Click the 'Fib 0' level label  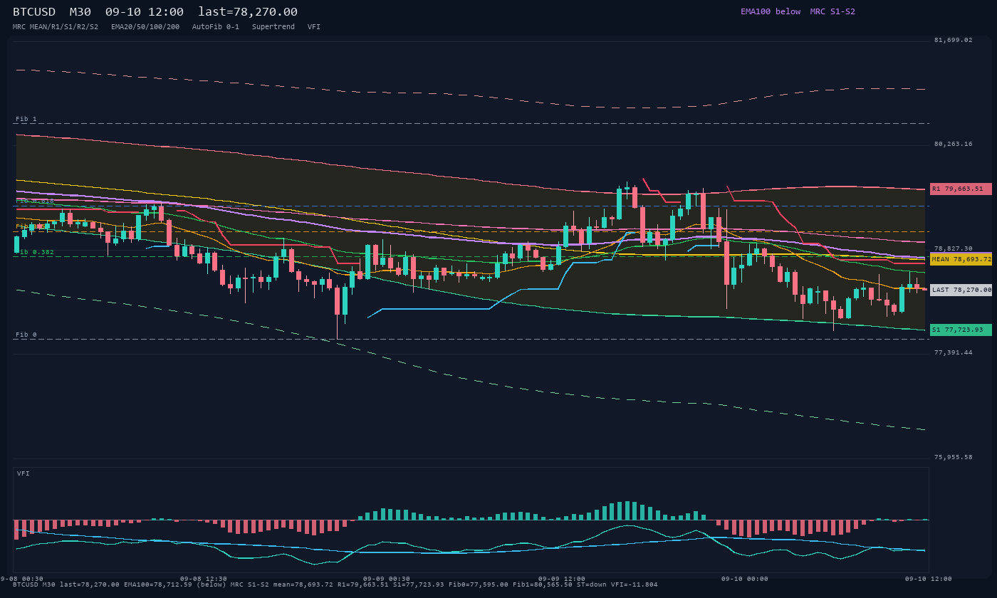click(26, 335)
